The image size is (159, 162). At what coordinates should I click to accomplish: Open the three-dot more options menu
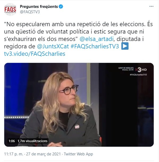tap(151, 6)
